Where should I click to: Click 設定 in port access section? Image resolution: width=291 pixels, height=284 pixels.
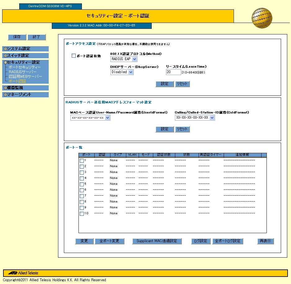click(165, 84)
